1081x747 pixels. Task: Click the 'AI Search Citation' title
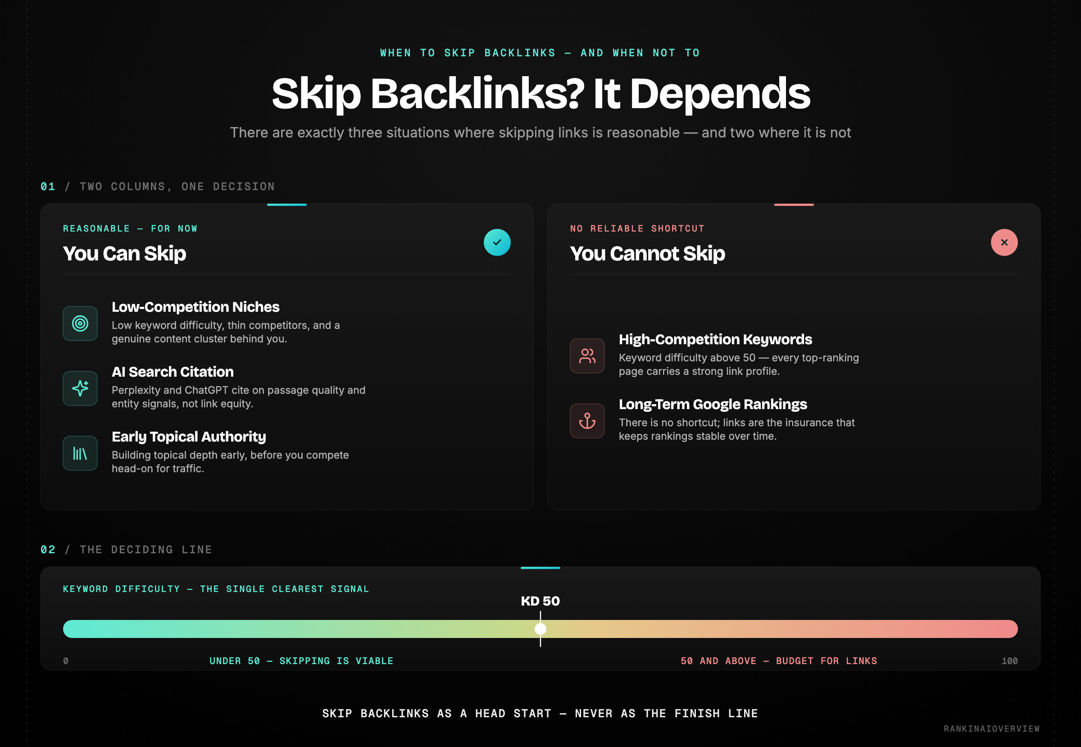173,372
